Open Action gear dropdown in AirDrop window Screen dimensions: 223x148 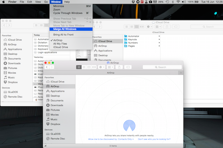[x=102, y=67]
